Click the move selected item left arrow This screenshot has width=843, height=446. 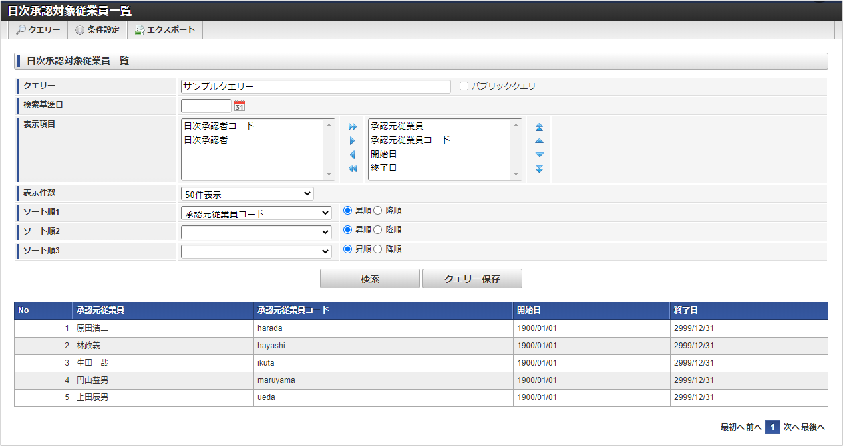[353, 155]
